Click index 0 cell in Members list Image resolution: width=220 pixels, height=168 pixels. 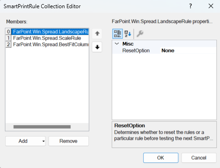point(9,32)
